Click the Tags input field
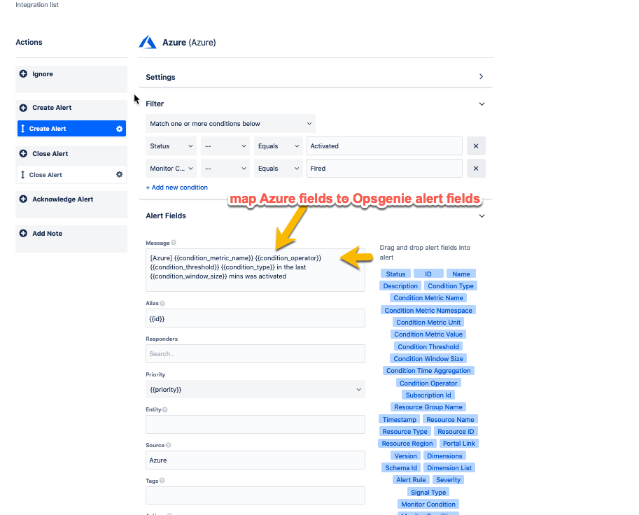 coord(255,495)
